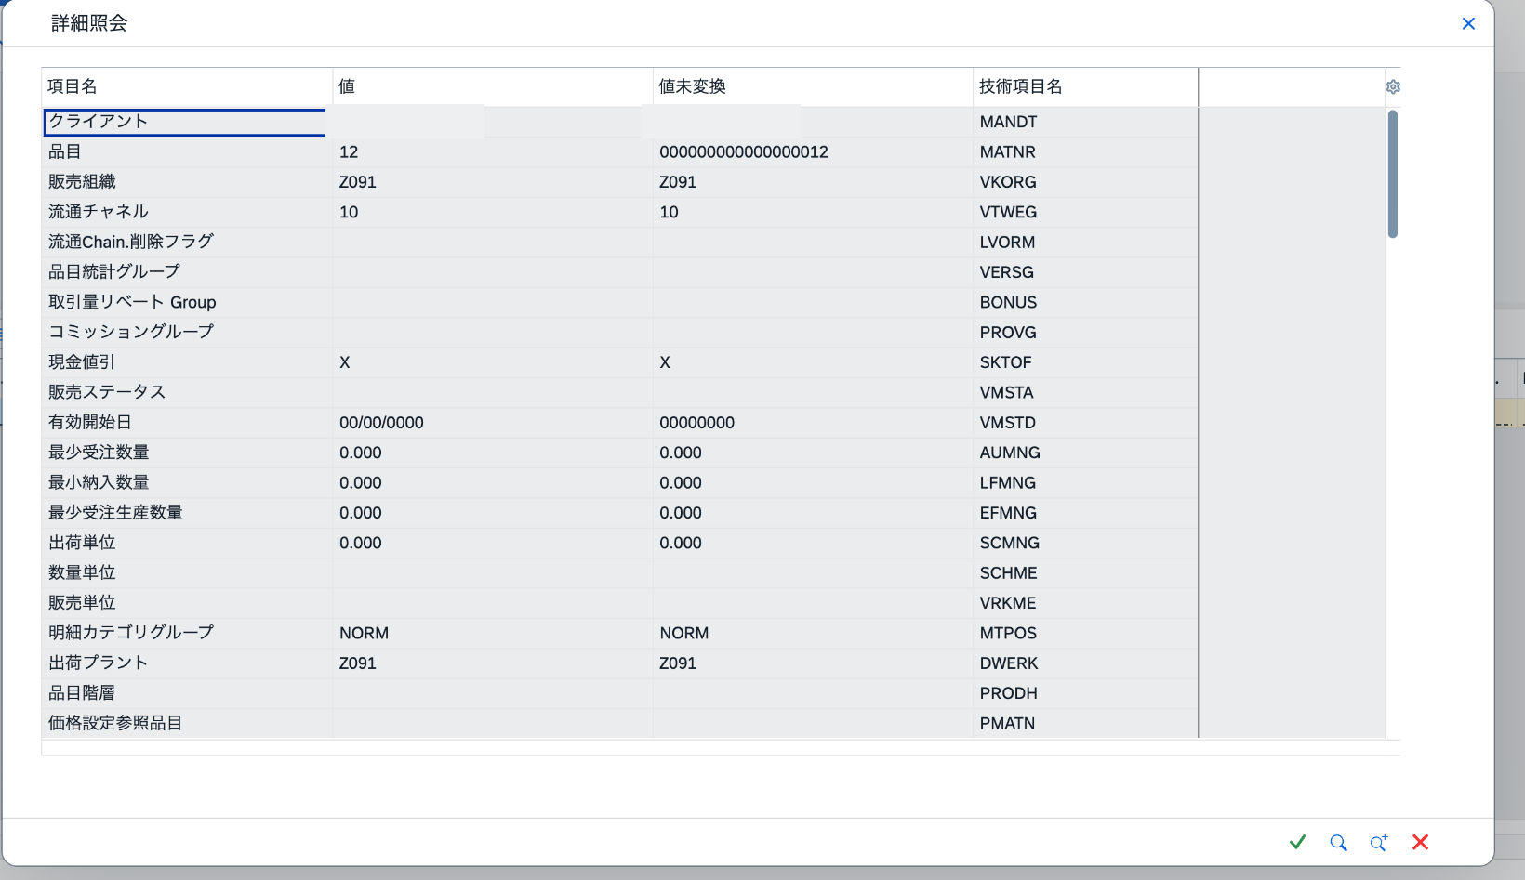Select the 最少受注数量 row label

(99, 453)
